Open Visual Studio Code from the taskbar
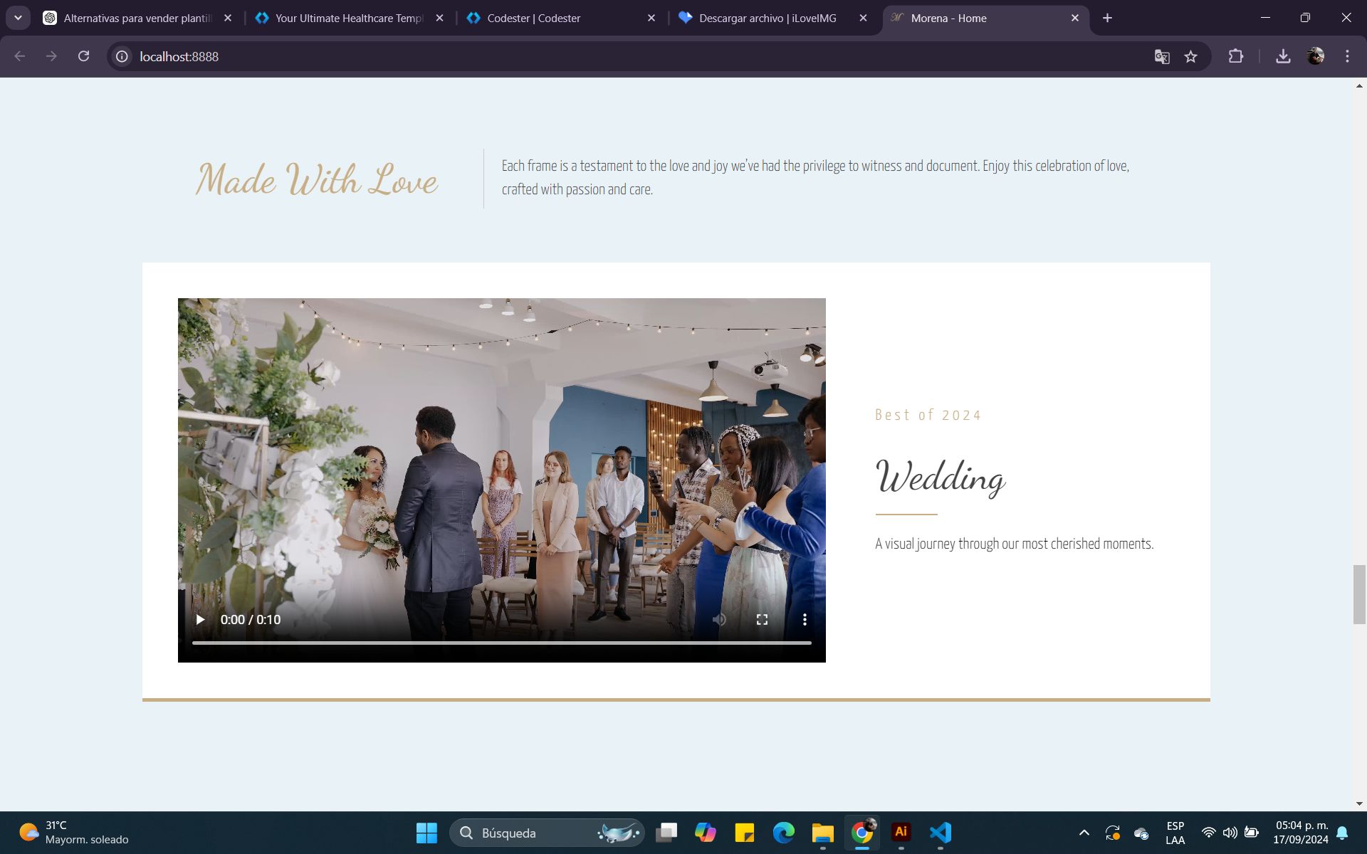The height and width of the screenshot is (854, 1367). [940, 832]
